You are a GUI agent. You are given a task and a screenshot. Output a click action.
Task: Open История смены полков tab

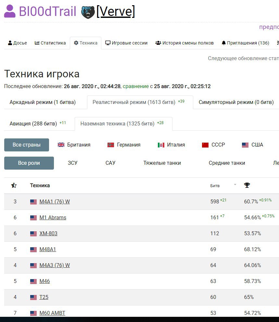[x=184, y=43]
